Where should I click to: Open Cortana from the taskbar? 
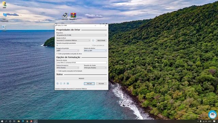pyautogui.click(x=10, y=121)
